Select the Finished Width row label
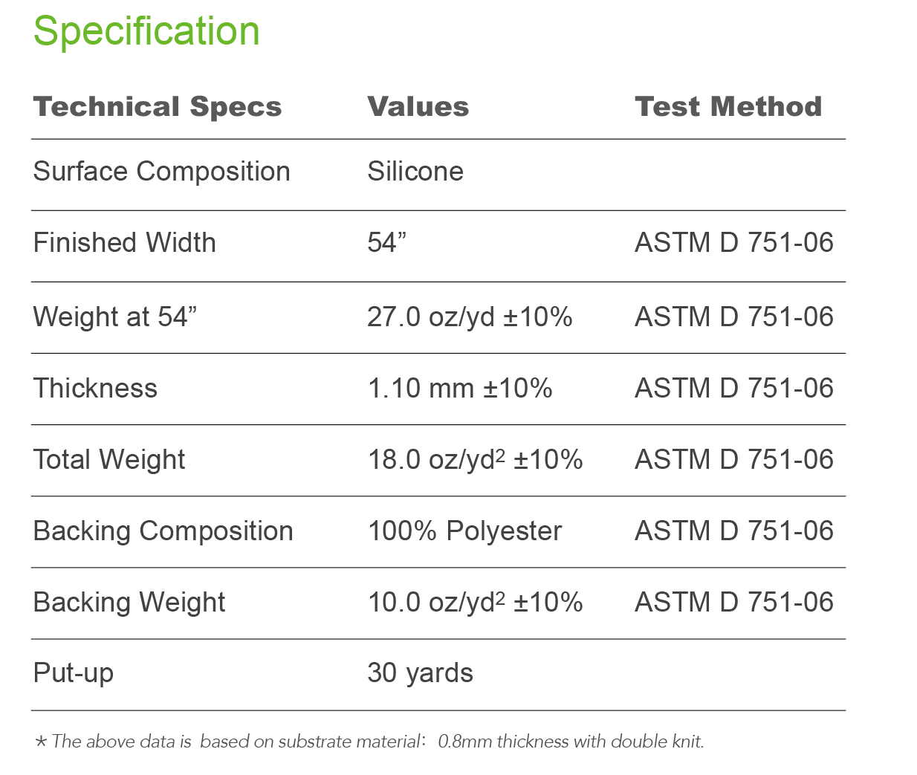This screenshot has width=917, height=775. point(125,243)
